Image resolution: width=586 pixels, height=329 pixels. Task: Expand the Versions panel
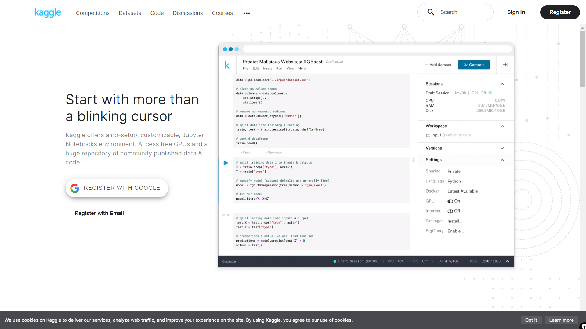[x=502, y=148]
